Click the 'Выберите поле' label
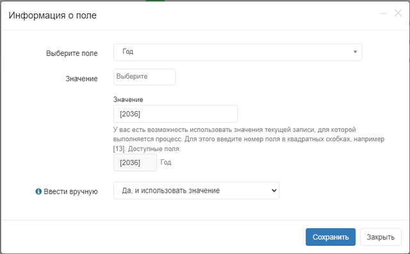The image size is (410, 254). coord(72,53)
